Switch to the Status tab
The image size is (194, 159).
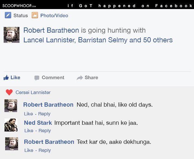point(21,16)
